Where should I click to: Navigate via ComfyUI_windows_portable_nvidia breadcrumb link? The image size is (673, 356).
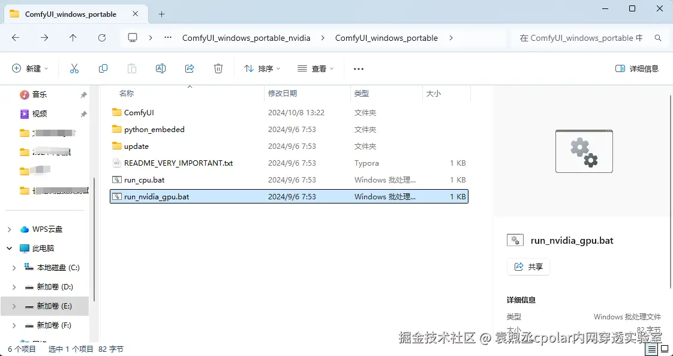tap(246, 37)
